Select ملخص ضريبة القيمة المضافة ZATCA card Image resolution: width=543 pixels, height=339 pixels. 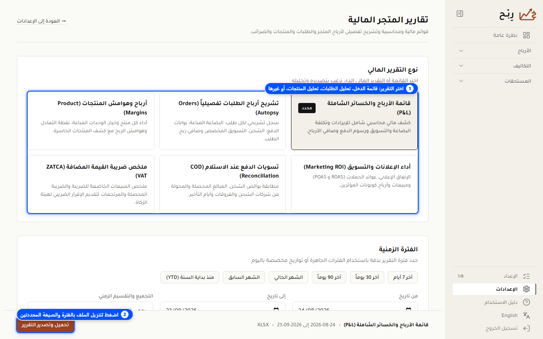pos(91,184)
